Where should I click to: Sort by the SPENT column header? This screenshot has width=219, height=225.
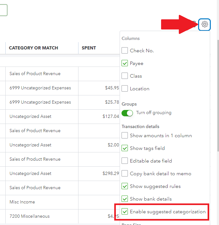click(x=89, y=48)
